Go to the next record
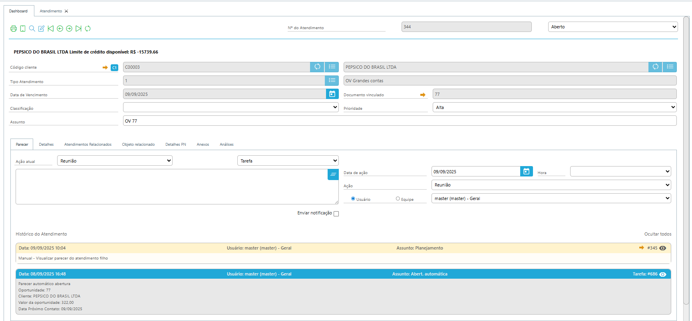The width and height of the screenshot is (692, 321). point(69,28)
